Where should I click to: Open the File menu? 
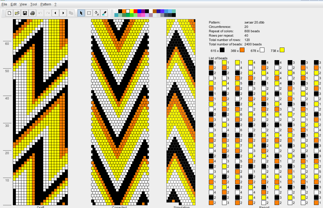tap(4, 4)
